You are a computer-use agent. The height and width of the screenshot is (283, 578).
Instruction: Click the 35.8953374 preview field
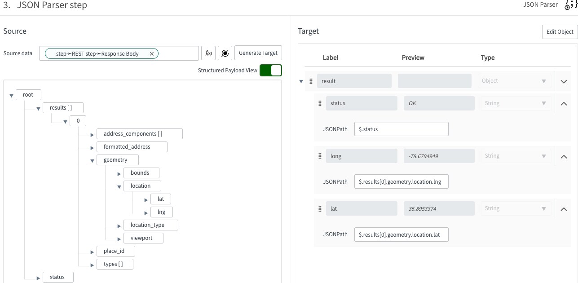[x=439, y=208]
